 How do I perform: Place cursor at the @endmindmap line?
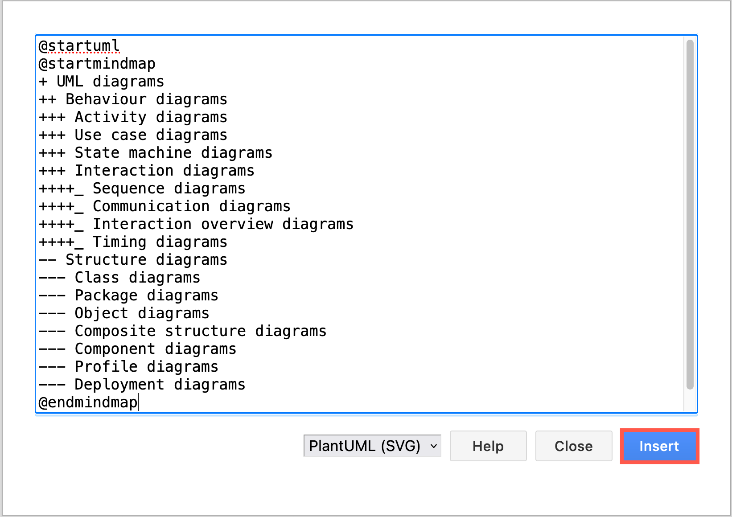point(87,402)
